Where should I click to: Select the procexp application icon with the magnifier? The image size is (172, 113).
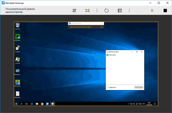pyautogui.click(x=17, y=60)
